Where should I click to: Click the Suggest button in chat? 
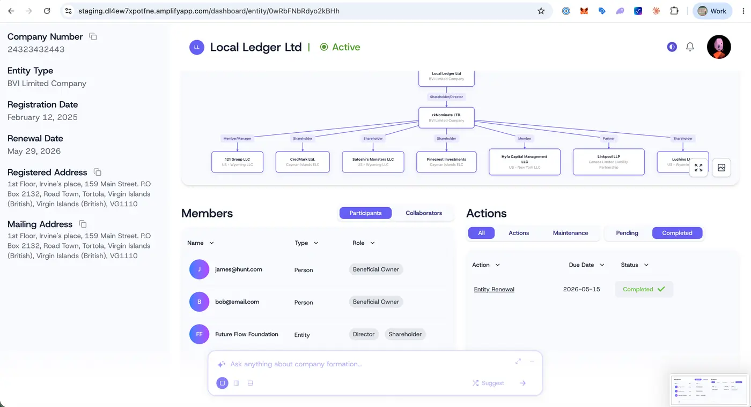(488, 383)
